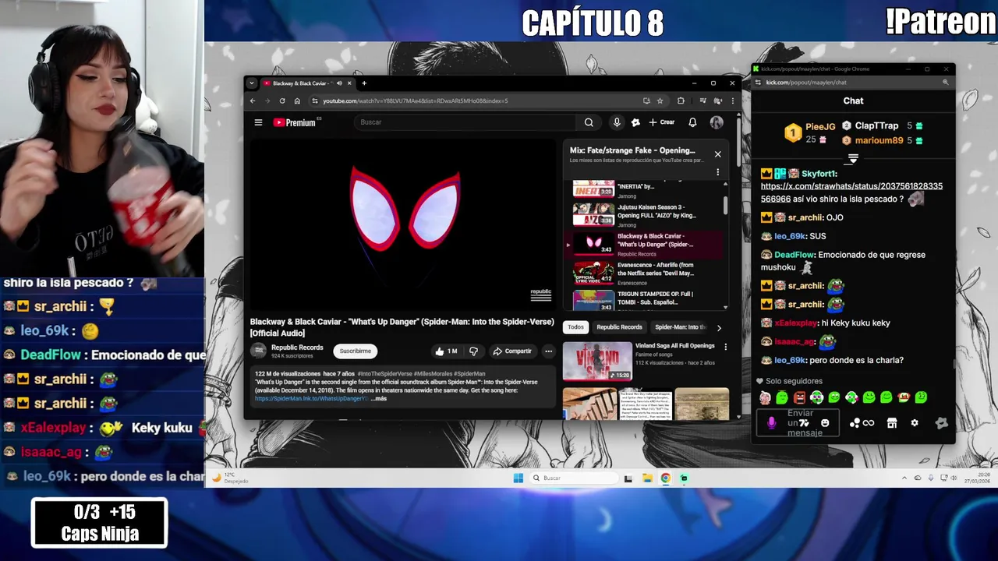Open the Republic Records channel name
This screenshot has height=561, width=998.
[297, 348]
